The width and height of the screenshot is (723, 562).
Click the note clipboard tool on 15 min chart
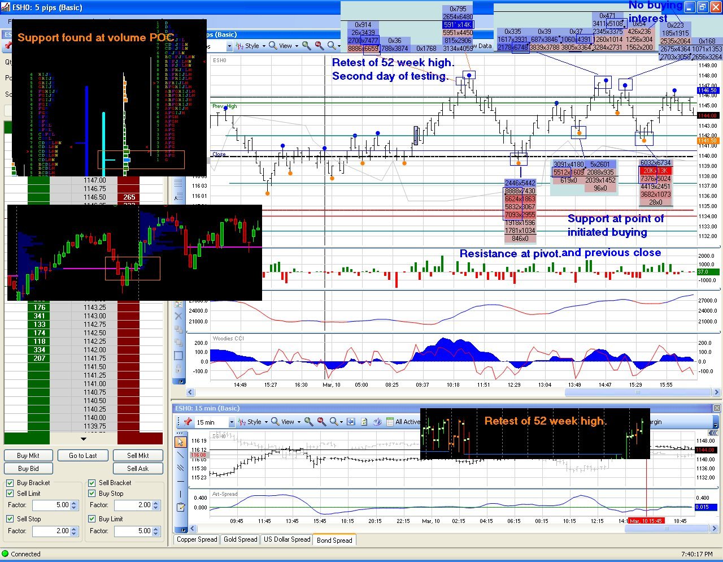tap(181, 507)
